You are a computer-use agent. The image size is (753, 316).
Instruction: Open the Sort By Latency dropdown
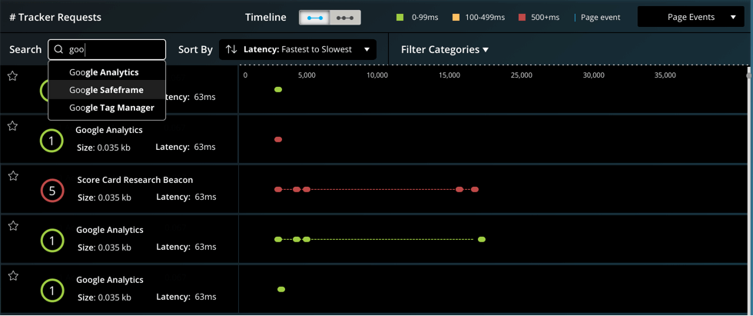[x=297, y=50]
